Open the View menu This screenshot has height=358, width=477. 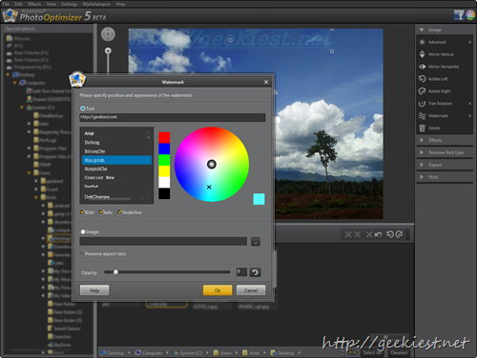click(51, 4)
